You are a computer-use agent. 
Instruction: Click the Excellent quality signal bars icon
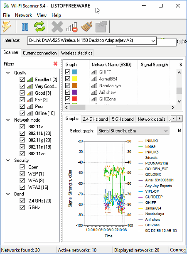tap(30, 80)
